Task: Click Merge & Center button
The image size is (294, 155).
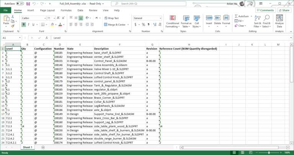Action: 115,24
